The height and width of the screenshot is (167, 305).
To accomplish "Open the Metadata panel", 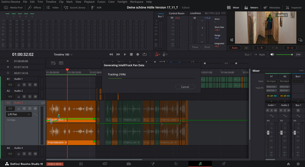I will (x=272, y=8).
